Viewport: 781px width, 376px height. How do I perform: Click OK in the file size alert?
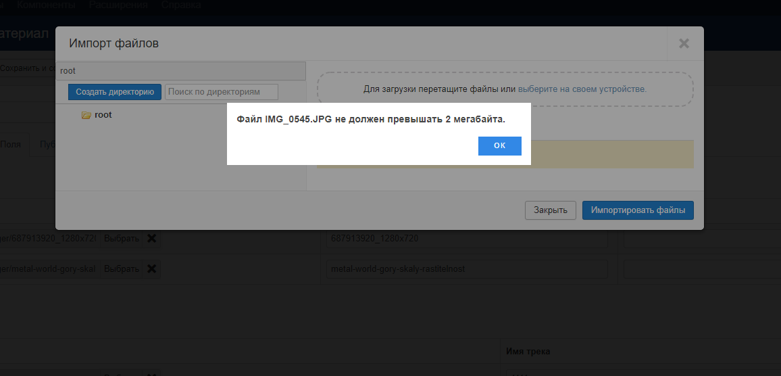click(499, 146)
